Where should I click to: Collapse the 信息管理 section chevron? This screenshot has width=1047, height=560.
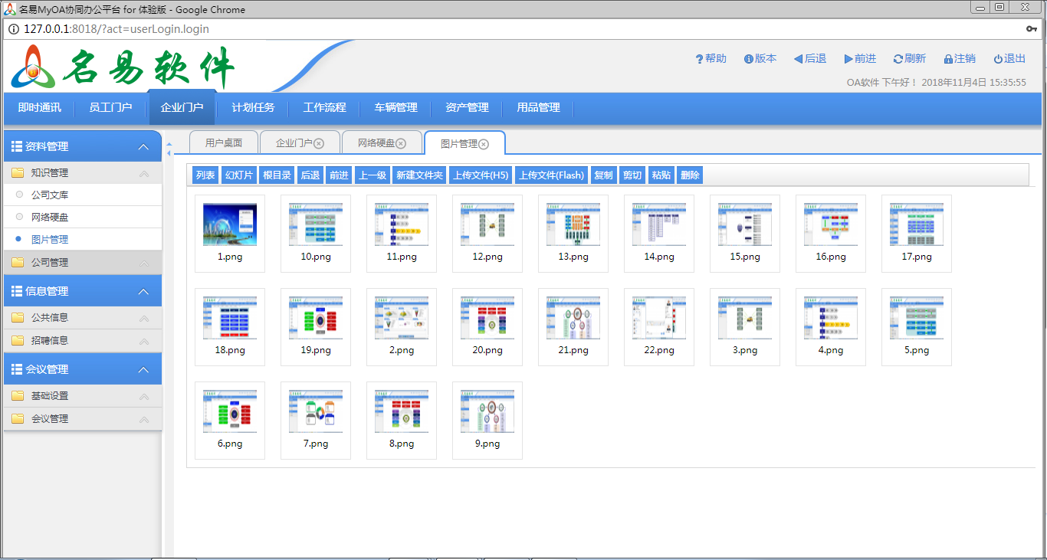pyautogui.click(x=143, y=292)
